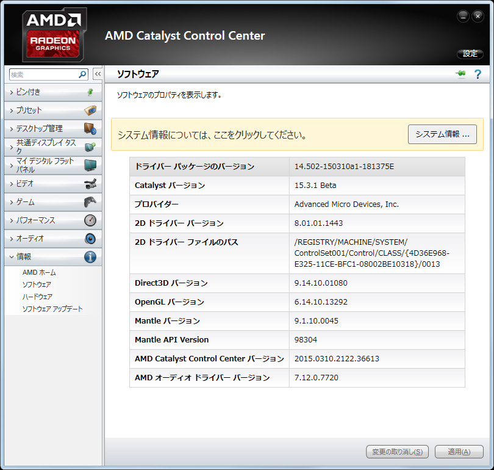Screen dimensions: 494x470
Task: Click audio driver version 7.12.0.7720
Action: coord(317,378)
